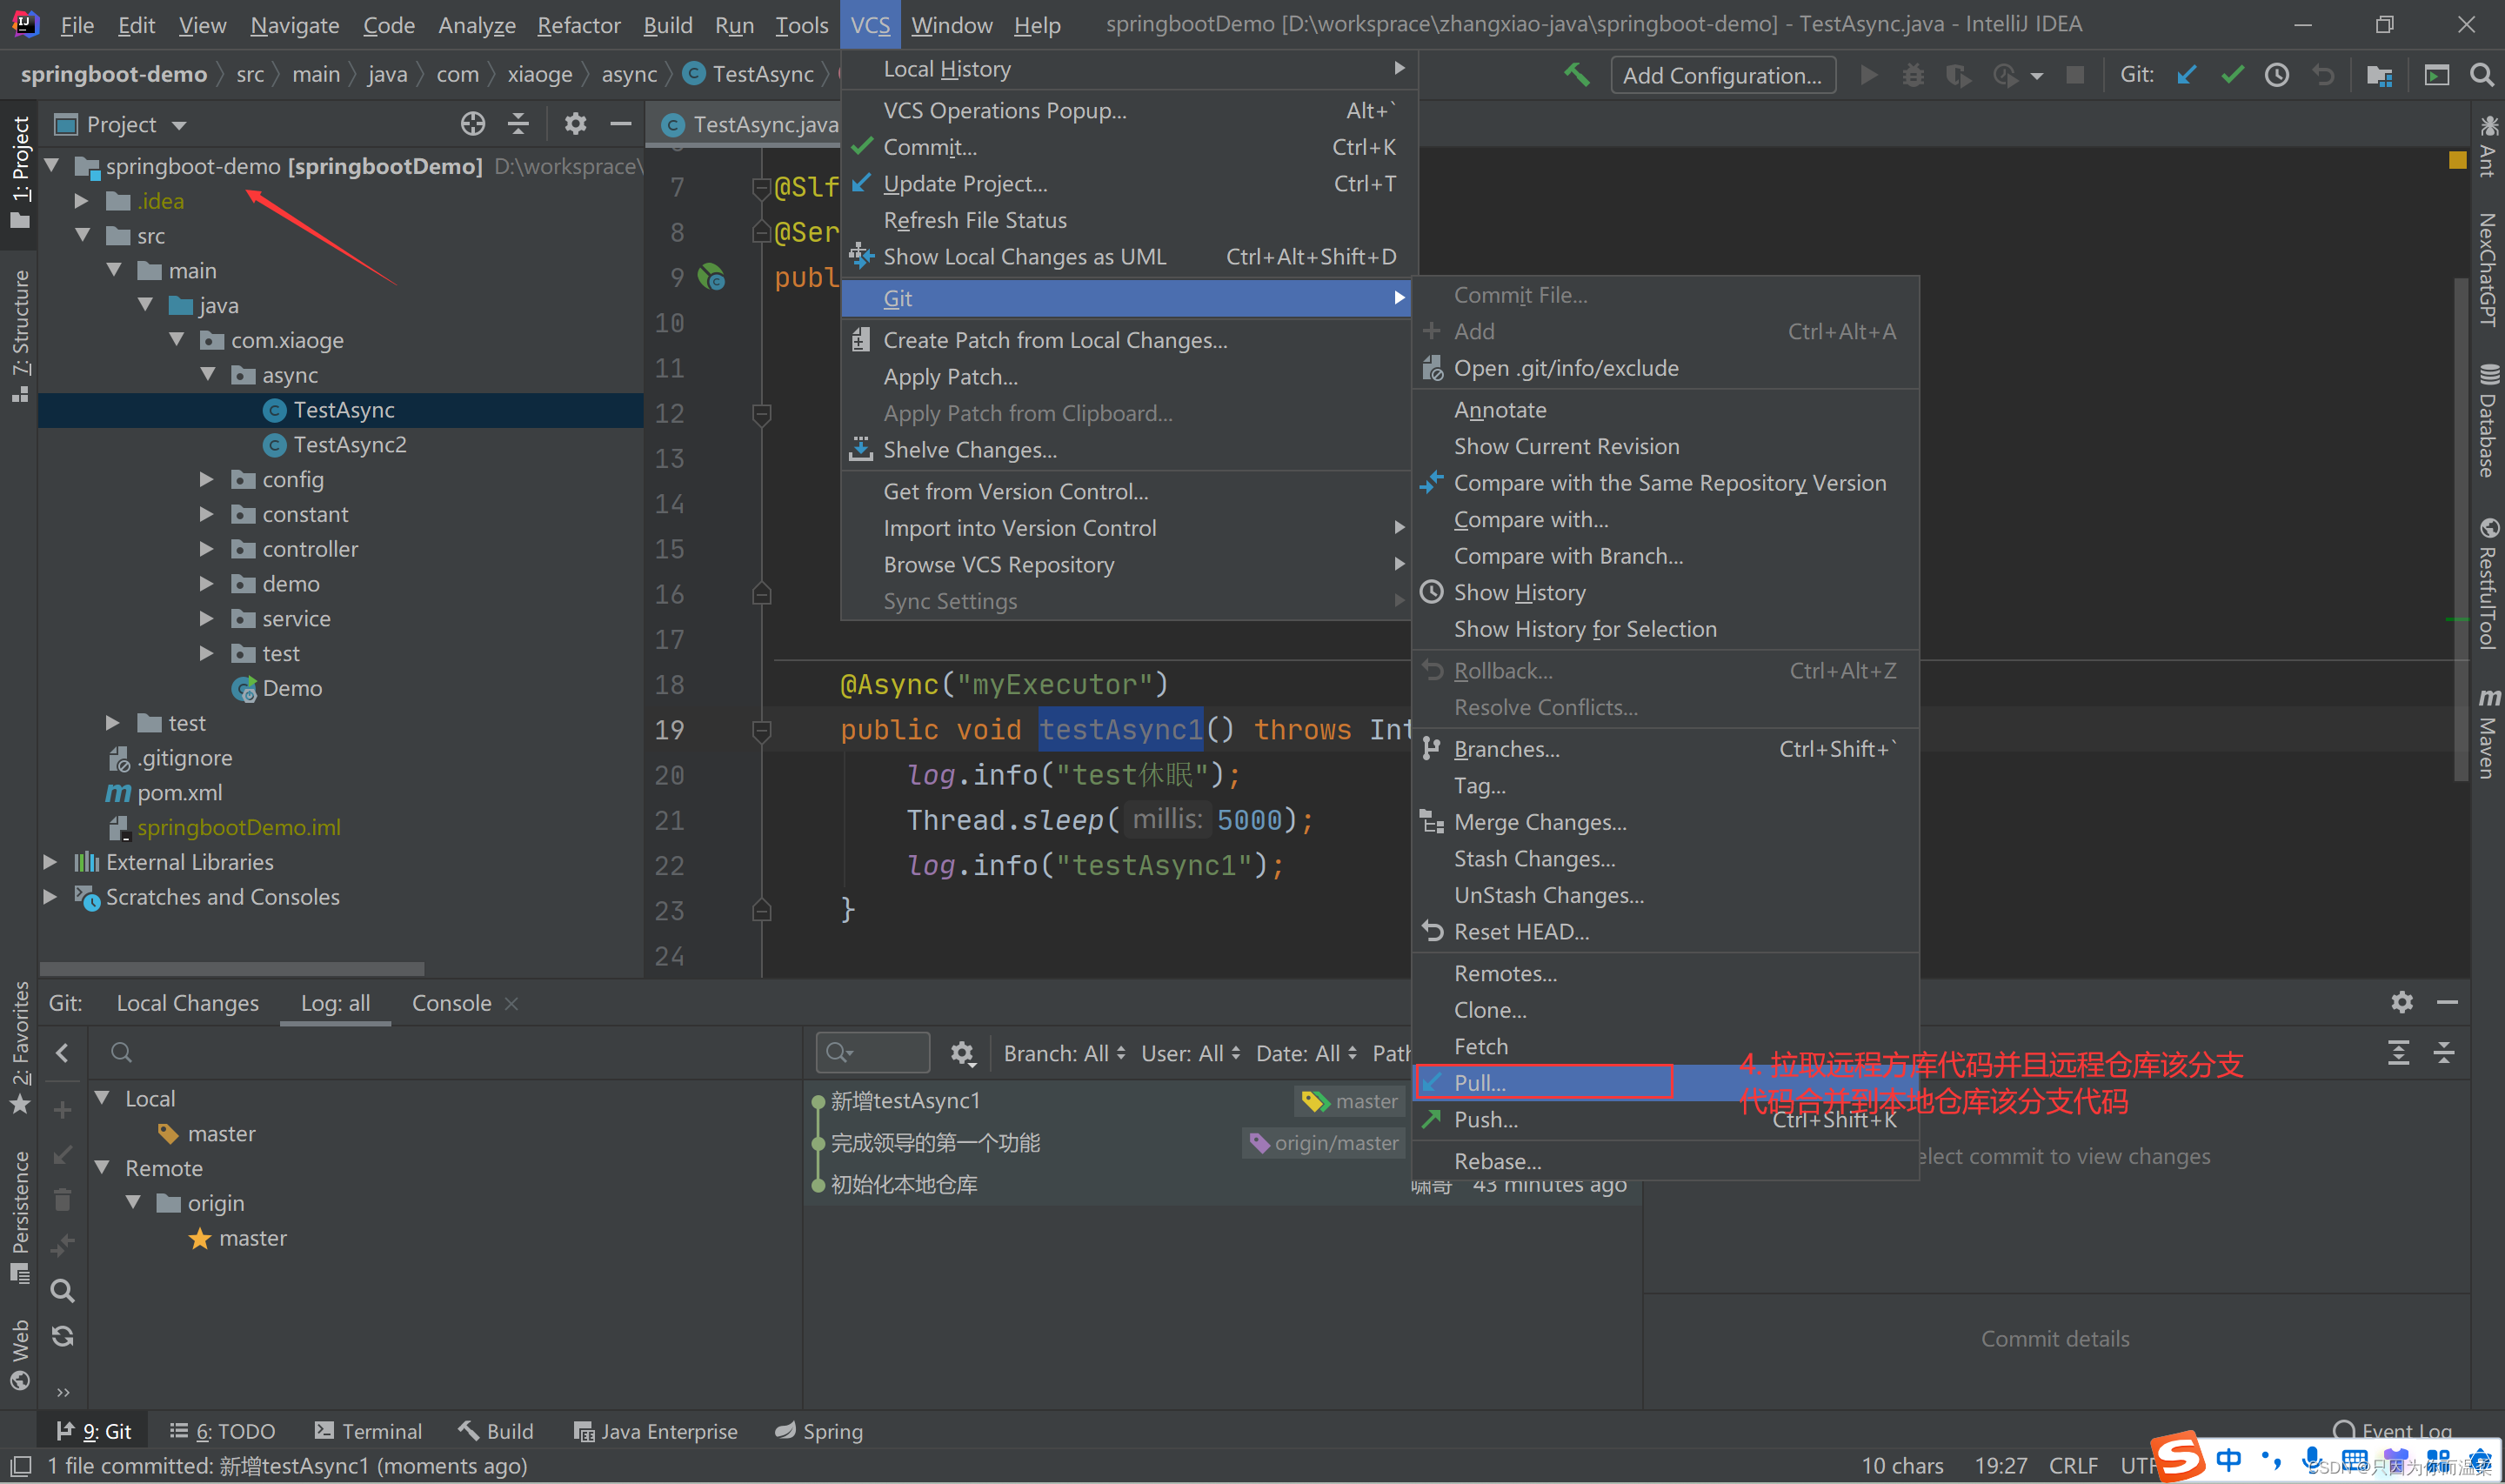Select Commit... in the VCS menu
Viewport: 2505px width, 1484px height.
[1128, 147]
